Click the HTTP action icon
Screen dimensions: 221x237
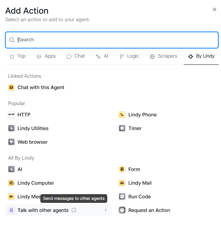(x=11, y=115)
